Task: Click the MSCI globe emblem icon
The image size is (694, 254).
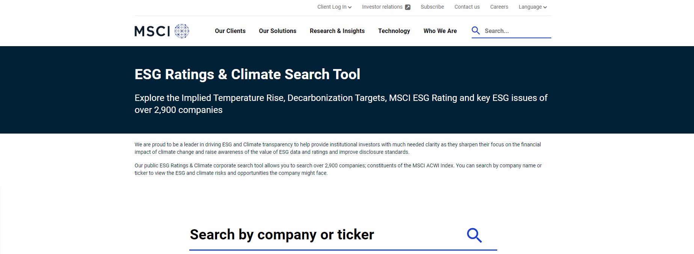Action: pyautogui.click(x=182, y=31)
